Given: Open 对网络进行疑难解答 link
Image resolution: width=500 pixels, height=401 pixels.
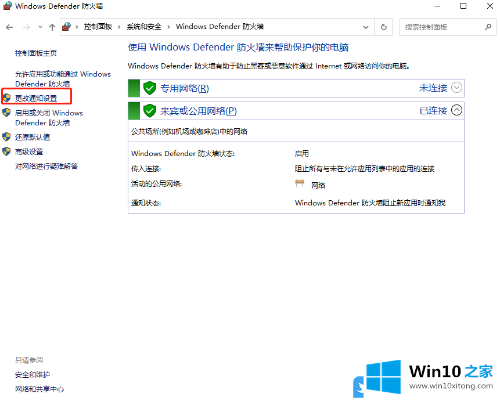Looking at the screenshot, I should coord(46,166).
